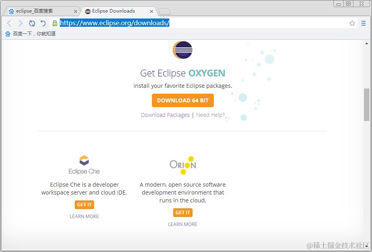Click the Orion logo

pos(183,165)
